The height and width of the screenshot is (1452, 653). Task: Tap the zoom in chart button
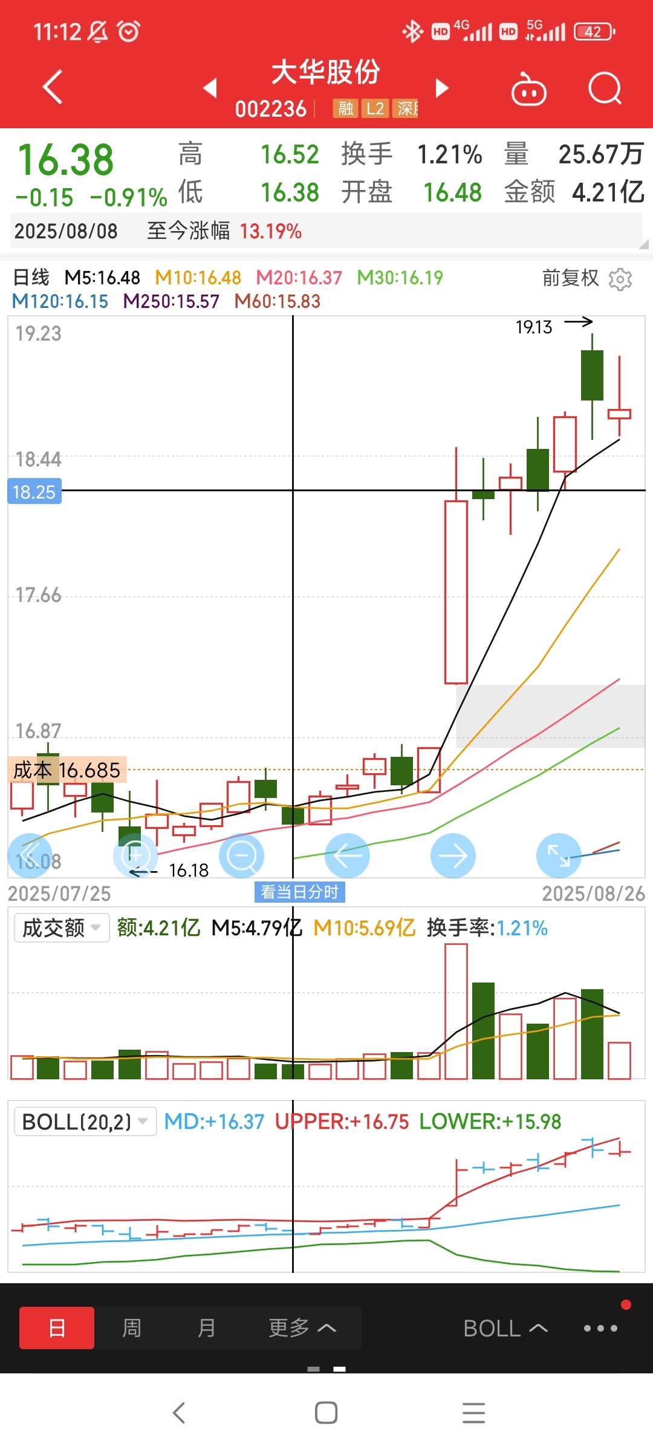[x=136, y=855]
